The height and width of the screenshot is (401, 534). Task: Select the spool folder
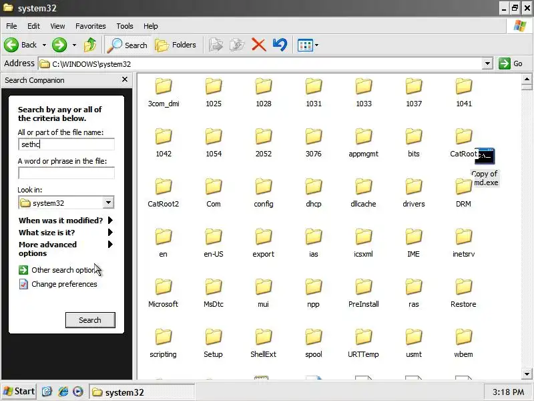(x=314, y=344)
